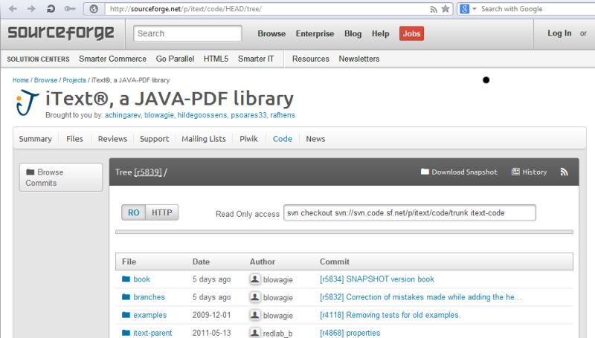The image size is (595, 338).
Task: Switch to the Reviews tab
Action: point(112,139)
